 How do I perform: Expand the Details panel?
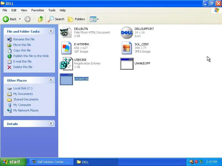coord(51,123)
